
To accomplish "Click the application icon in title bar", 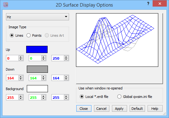I will [6, 5].
